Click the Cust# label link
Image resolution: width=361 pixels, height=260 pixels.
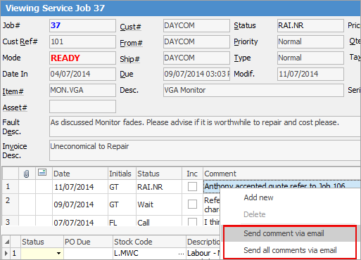(130, 27)
